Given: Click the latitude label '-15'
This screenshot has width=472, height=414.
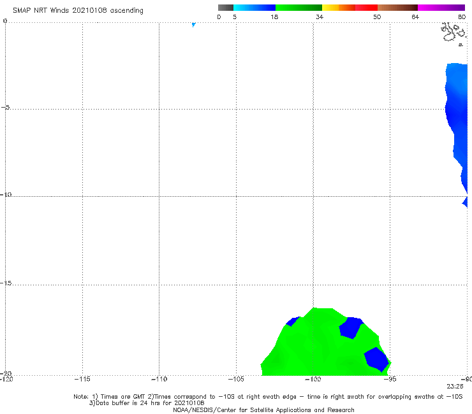Looking at the screenshot, I should [x=6, y=283].
